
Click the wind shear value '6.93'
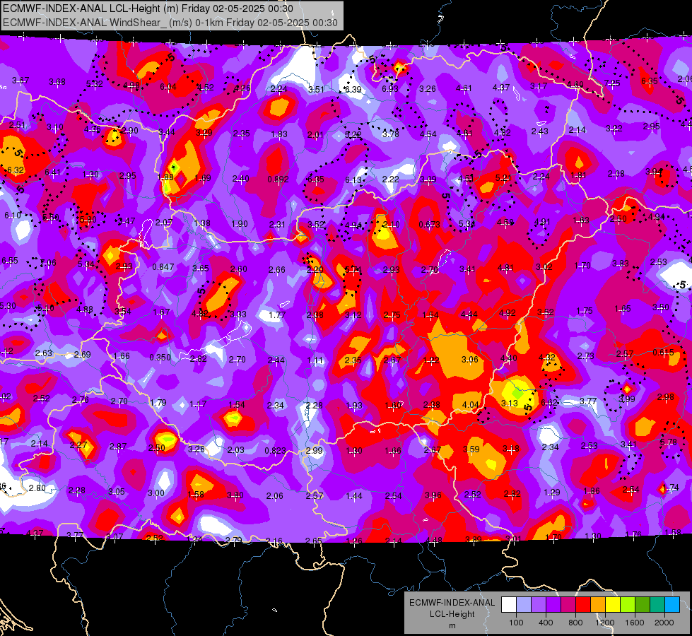(390, 89)
